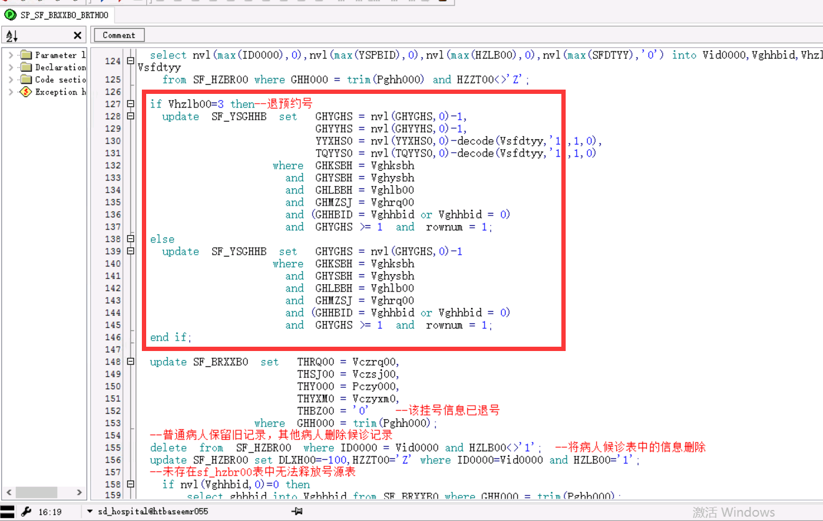Viewport: 823px width, 521px height.
Task: Open the wrench settings icon in the status bar
Action: [x=26, y=512]
